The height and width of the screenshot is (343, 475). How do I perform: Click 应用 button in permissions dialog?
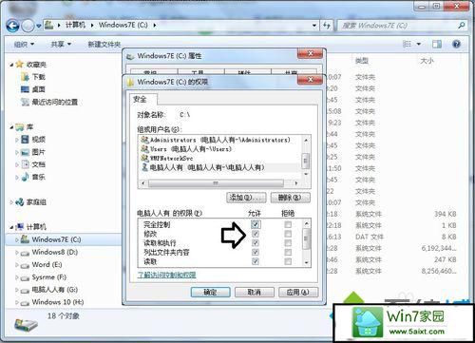point(298,292)
